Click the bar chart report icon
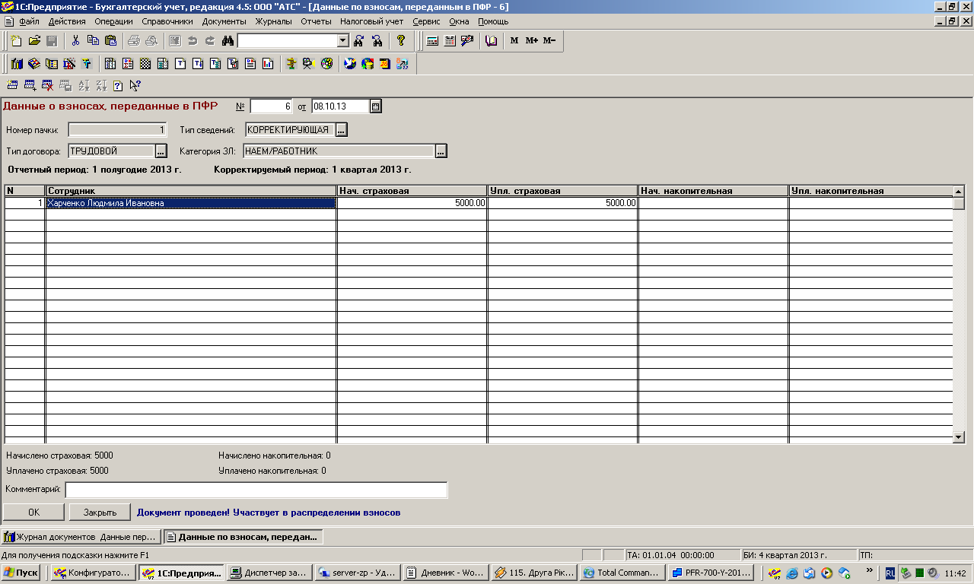 (267, 64)
